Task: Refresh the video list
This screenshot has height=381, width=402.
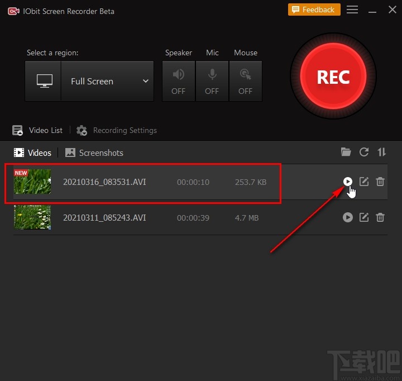Action: 364,152
